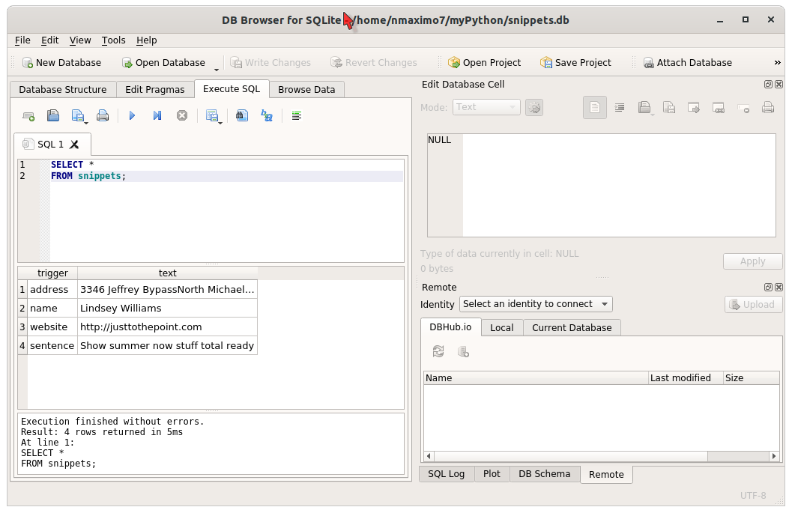The image size is (792, 513).
Task: Click the Open Project button
Action: pos(483,63)
